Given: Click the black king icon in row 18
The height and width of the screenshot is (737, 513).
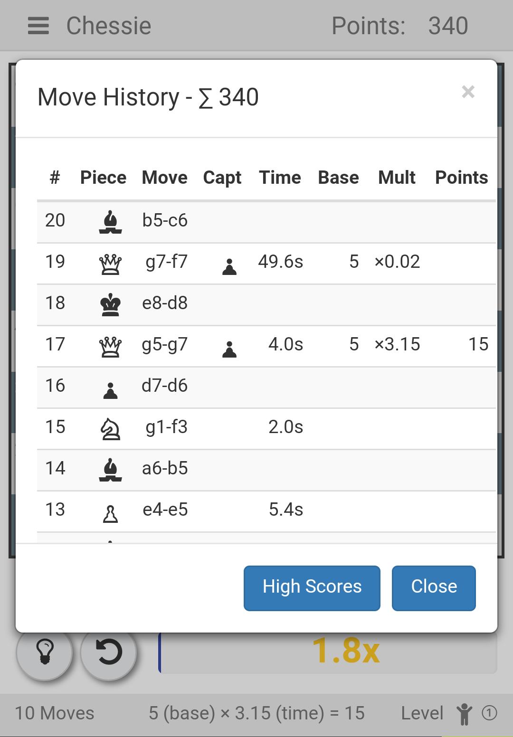Looking at the screenshot, I should click(110, 304).
